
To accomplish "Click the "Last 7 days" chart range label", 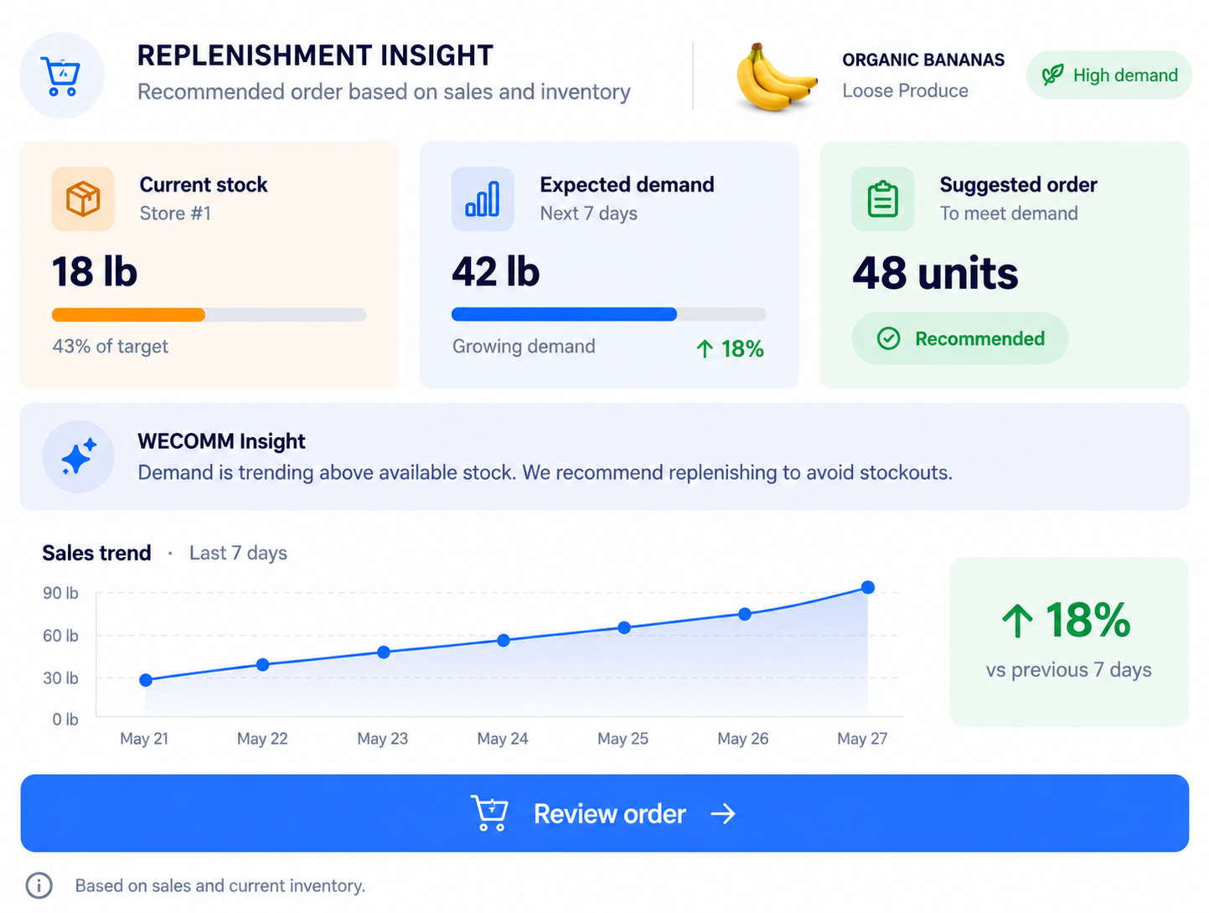I will click(238, 553).
